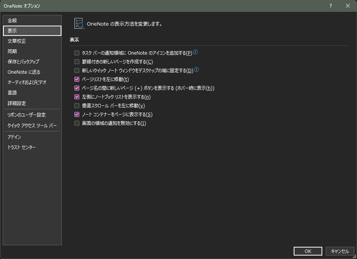Close the OneNote オプション dialog
Image resolution: width=357 pixels, height=259 pixels.
[x=348, y=6]
